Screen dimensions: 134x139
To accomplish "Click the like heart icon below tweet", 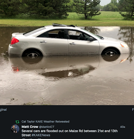I will click(x=39, y=139).
